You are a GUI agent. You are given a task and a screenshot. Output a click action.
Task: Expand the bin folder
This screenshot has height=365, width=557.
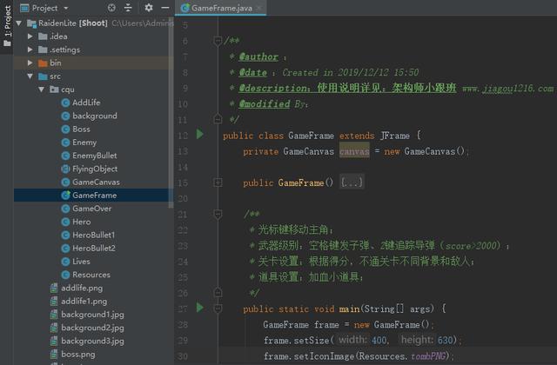tap(30, 63)
